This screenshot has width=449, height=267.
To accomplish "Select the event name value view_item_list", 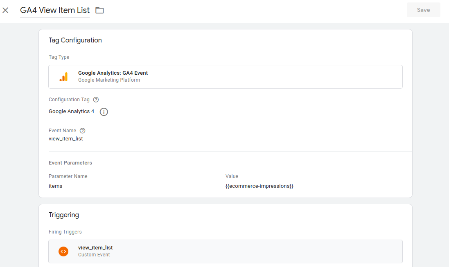I will tap(66, 139).
